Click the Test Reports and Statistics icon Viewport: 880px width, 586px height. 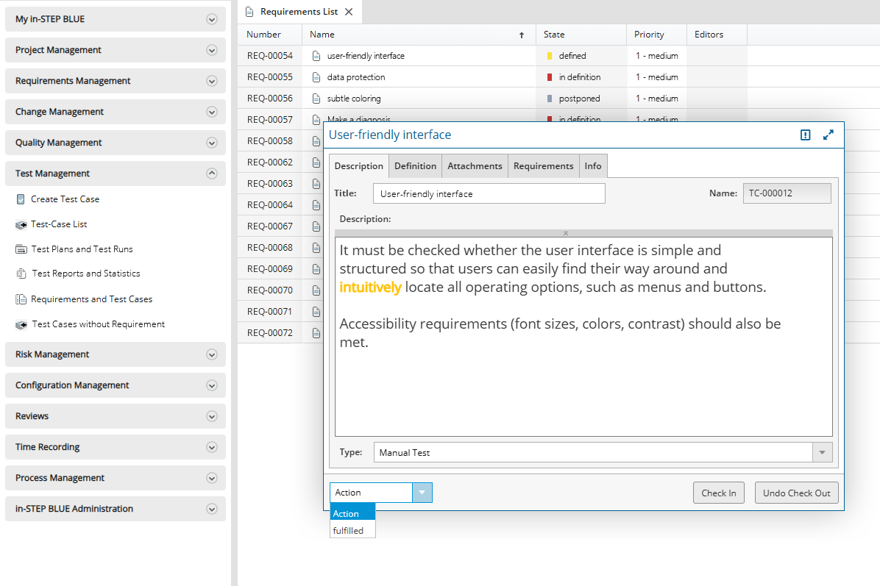pyautogui.click(x=21, y=274)
